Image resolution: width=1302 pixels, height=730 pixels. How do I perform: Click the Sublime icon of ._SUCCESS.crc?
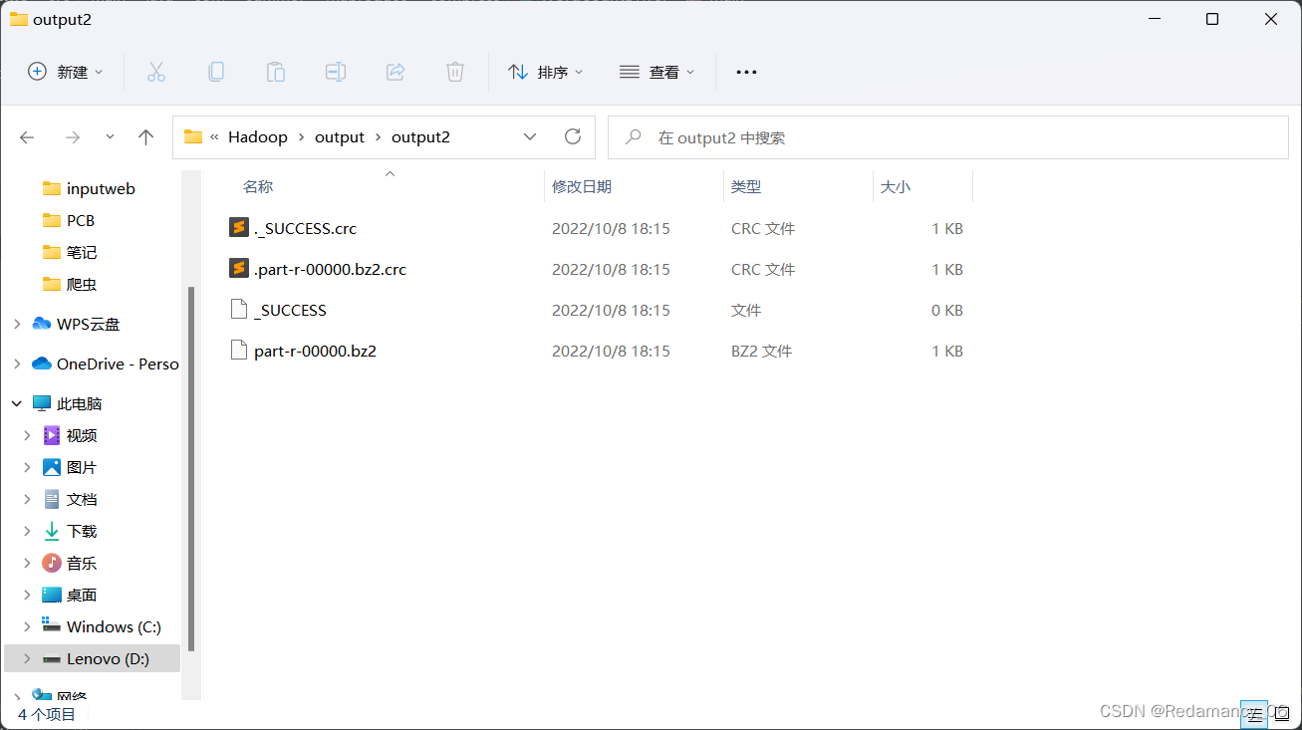click(238, 228)
